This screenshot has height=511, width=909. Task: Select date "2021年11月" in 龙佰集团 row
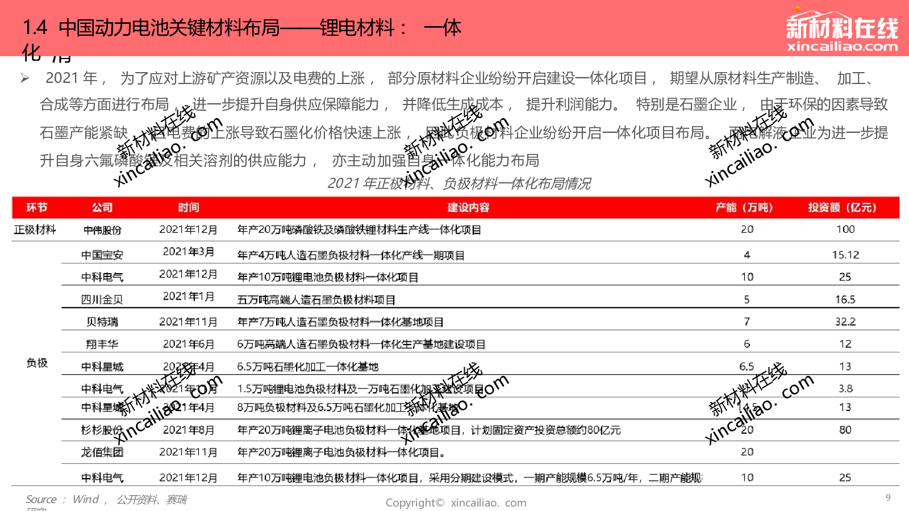point(189,452)
